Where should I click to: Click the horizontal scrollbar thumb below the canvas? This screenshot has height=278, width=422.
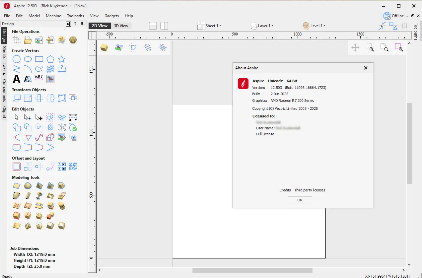tap(252, 270)
